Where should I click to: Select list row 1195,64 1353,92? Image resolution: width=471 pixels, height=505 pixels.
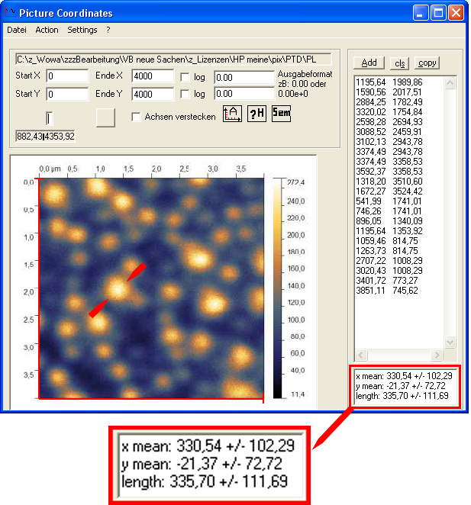click(x=389, y=231)
